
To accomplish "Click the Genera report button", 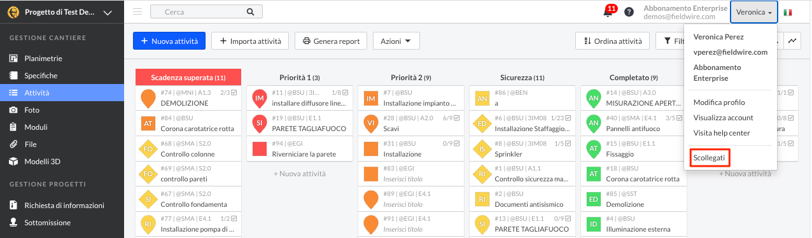I will tap(331, 41).
